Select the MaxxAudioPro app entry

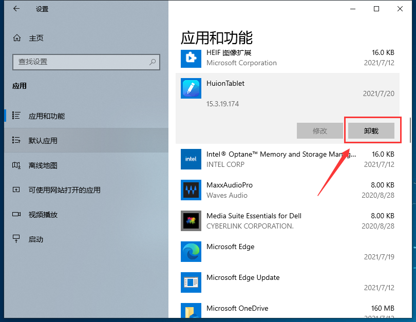(x=288, y=190)
